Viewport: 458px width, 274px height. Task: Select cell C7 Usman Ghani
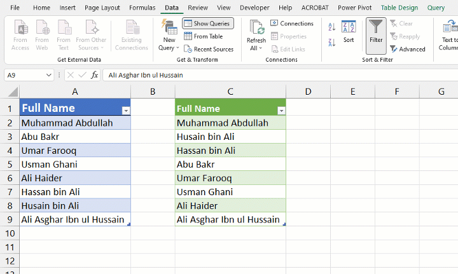230,192
